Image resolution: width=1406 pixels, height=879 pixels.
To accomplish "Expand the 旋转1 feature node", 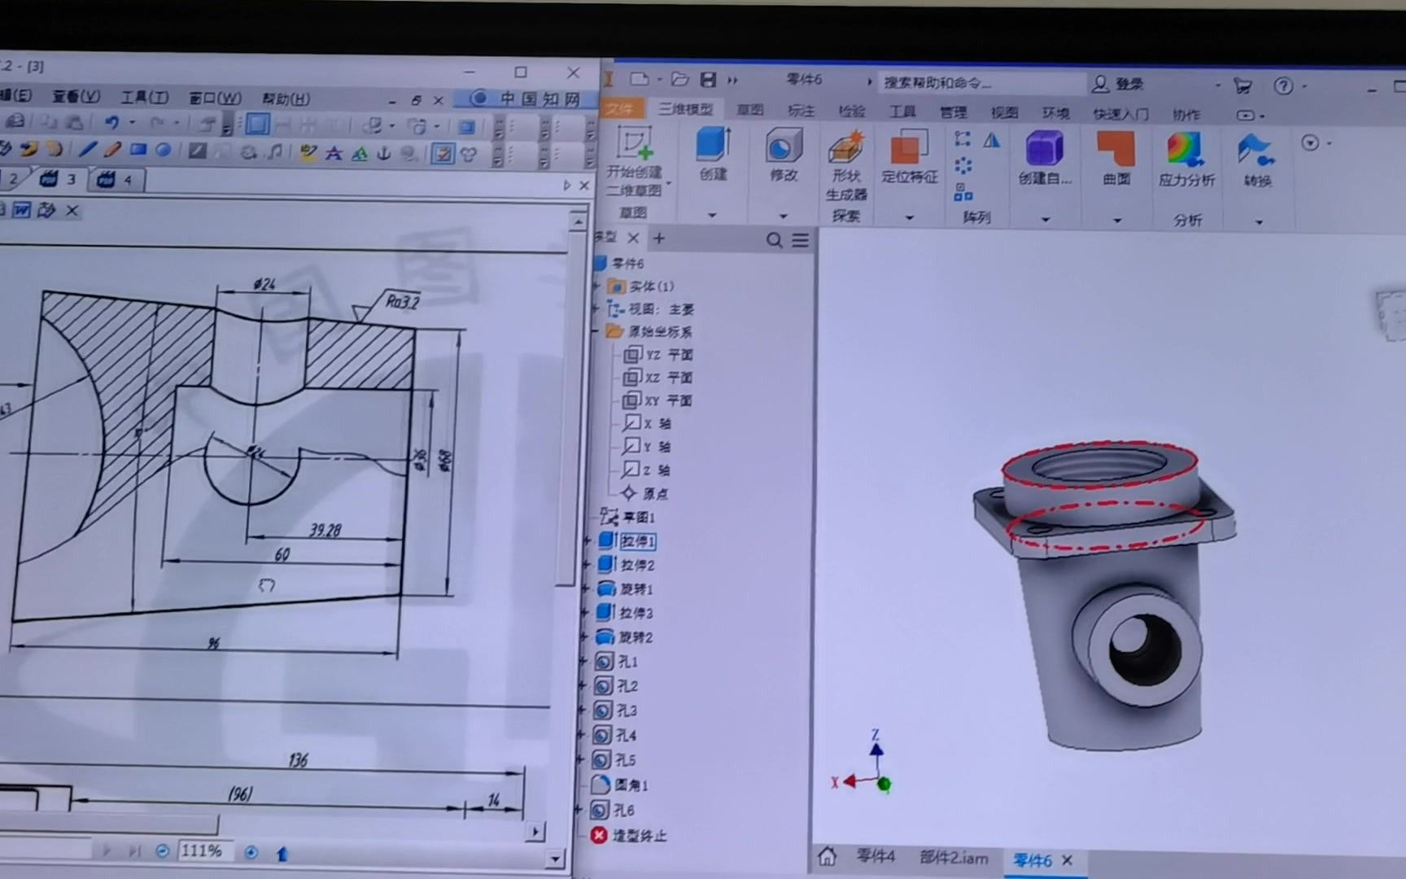I will (x=587, y=588).
